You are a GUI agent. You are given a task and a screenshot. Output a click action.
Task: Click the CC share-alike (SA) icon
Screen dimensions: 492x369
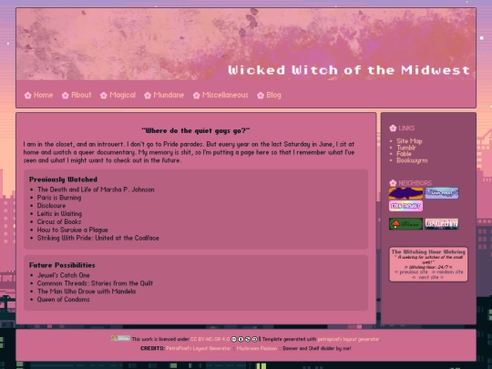coord(254,339)
